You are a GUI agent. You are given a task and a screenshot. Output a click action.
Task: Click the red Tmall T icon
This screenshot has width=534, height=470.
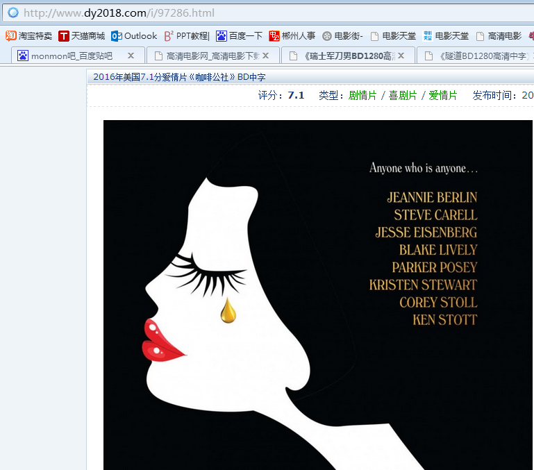coord(64,36)
